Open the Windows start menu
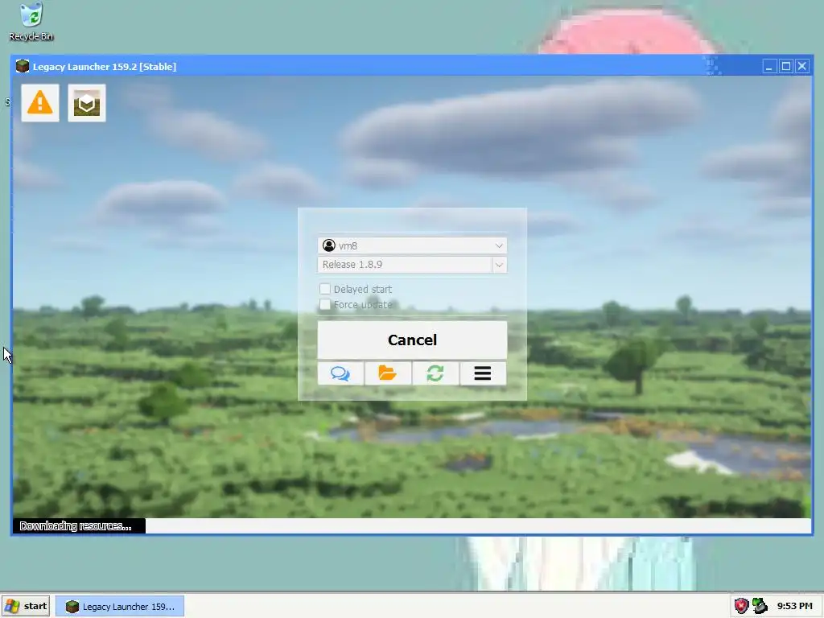 26,607
